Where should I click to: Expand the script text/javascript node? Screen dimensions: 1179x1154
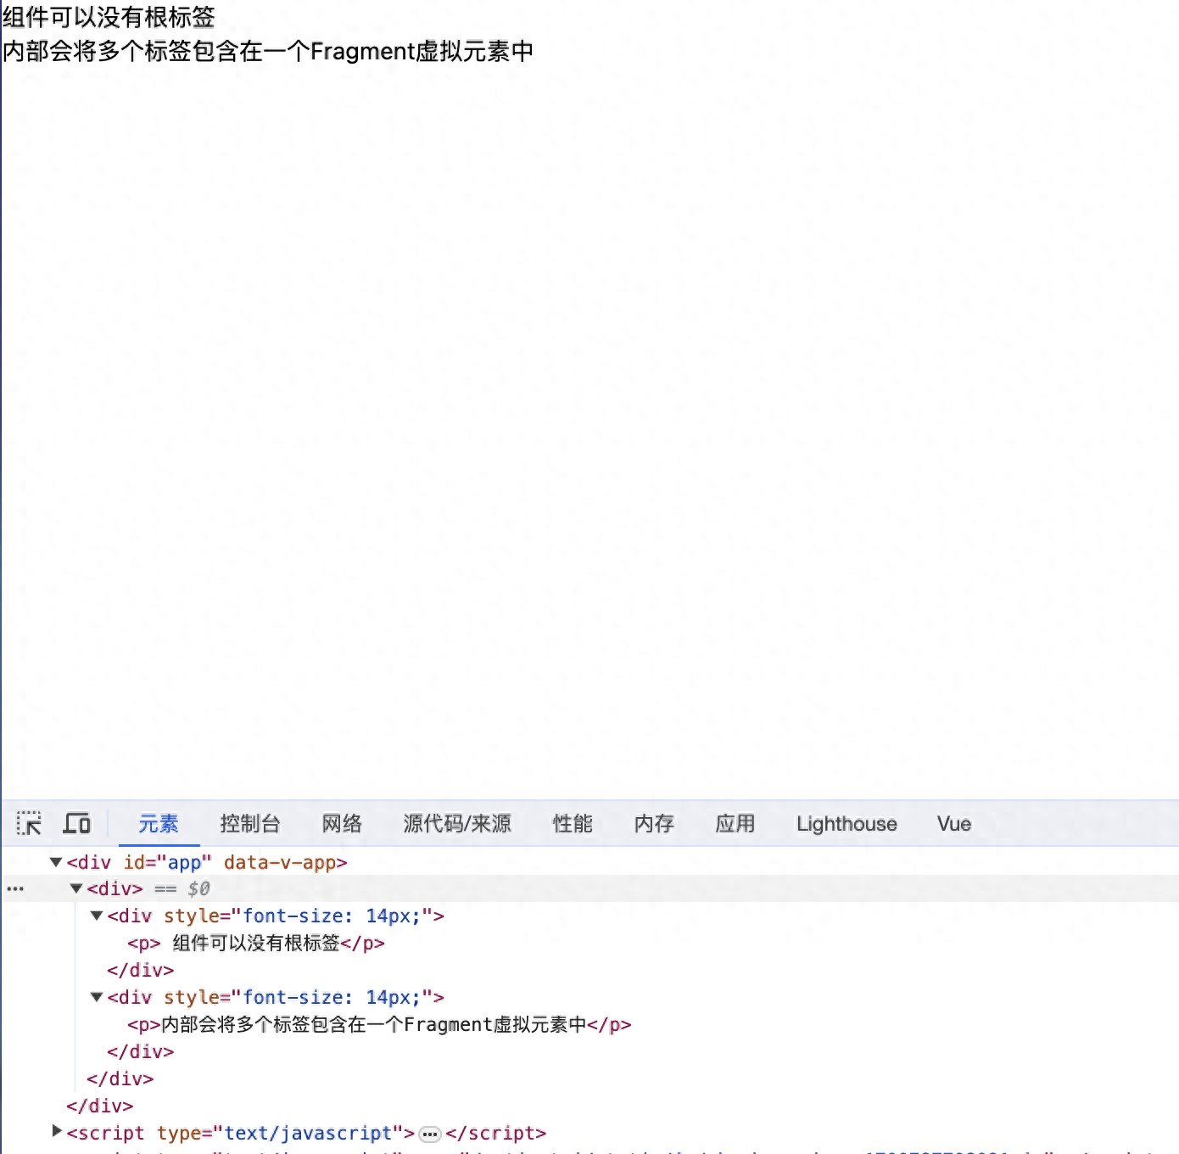pyautogui.click(x=56, y=1132)
